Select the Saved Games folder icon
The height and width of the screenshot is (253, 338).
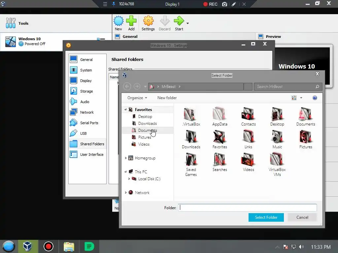click(191, 164)
